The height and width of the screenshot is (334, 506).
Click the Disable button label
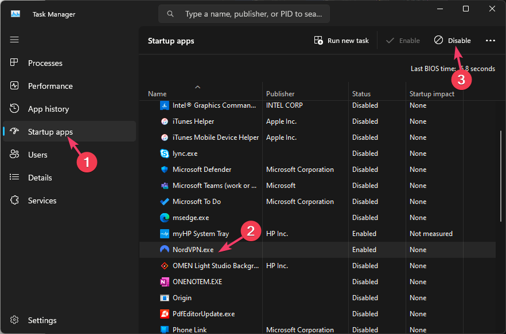[x=459, y=41]
